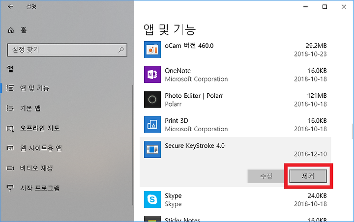Minimize the Settings window

[305, 7]
